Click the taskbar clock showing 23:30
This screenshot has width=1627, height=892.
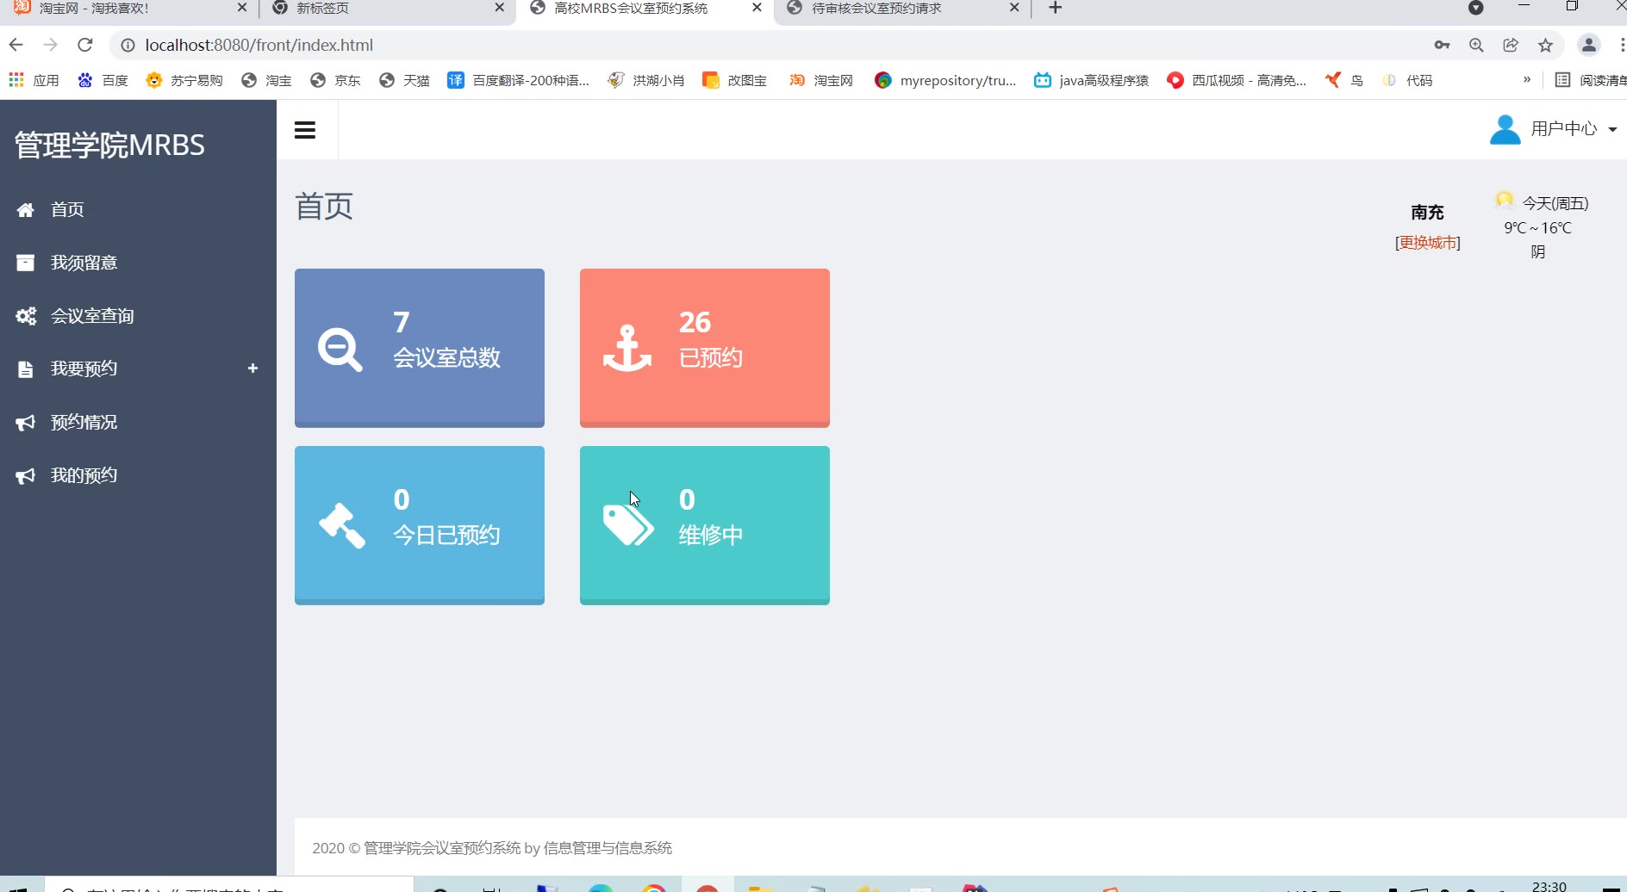coord(1549,886)
